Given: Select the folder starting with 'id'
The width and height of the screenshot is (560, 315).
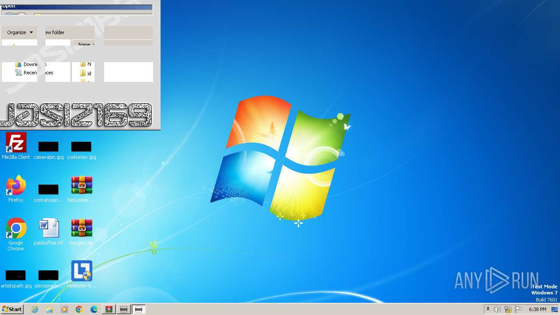Looking at the screenshot, I should [x=86, y=73].
